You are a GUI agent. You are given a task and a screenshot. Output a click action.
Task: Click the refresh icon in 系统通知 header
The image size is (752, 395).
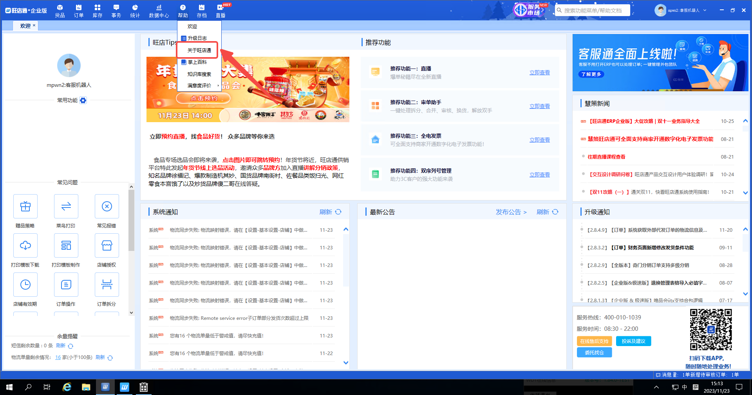click(x=338, y=212)
